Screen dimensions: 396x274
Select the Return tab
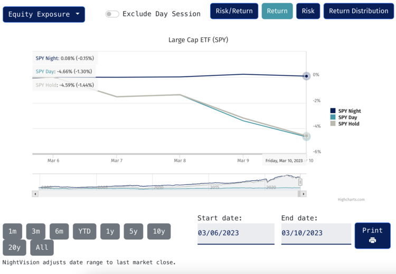click(x=277, y=11)
